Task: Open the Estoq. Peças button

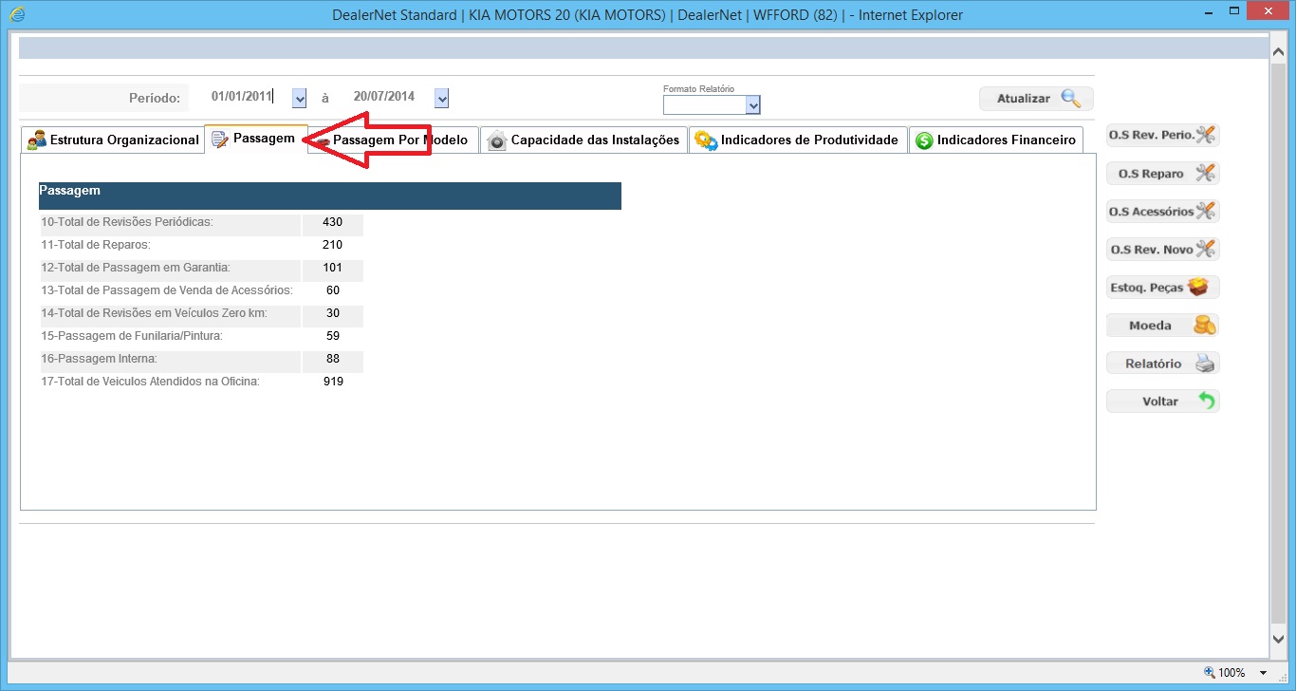Action: click(1162, 287)
